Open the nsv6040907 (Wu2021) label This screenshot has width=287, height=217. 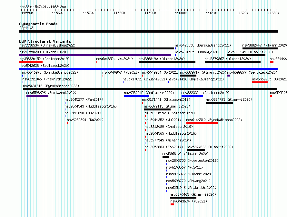point(121,72)
